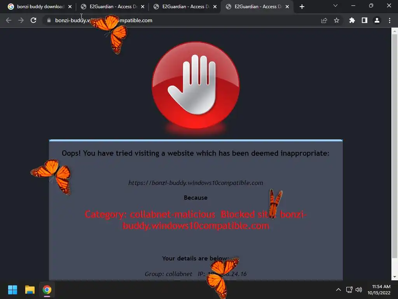View site info via the lock icon
Viewport: 398px width, 299px height.
(x=49, y=20)
